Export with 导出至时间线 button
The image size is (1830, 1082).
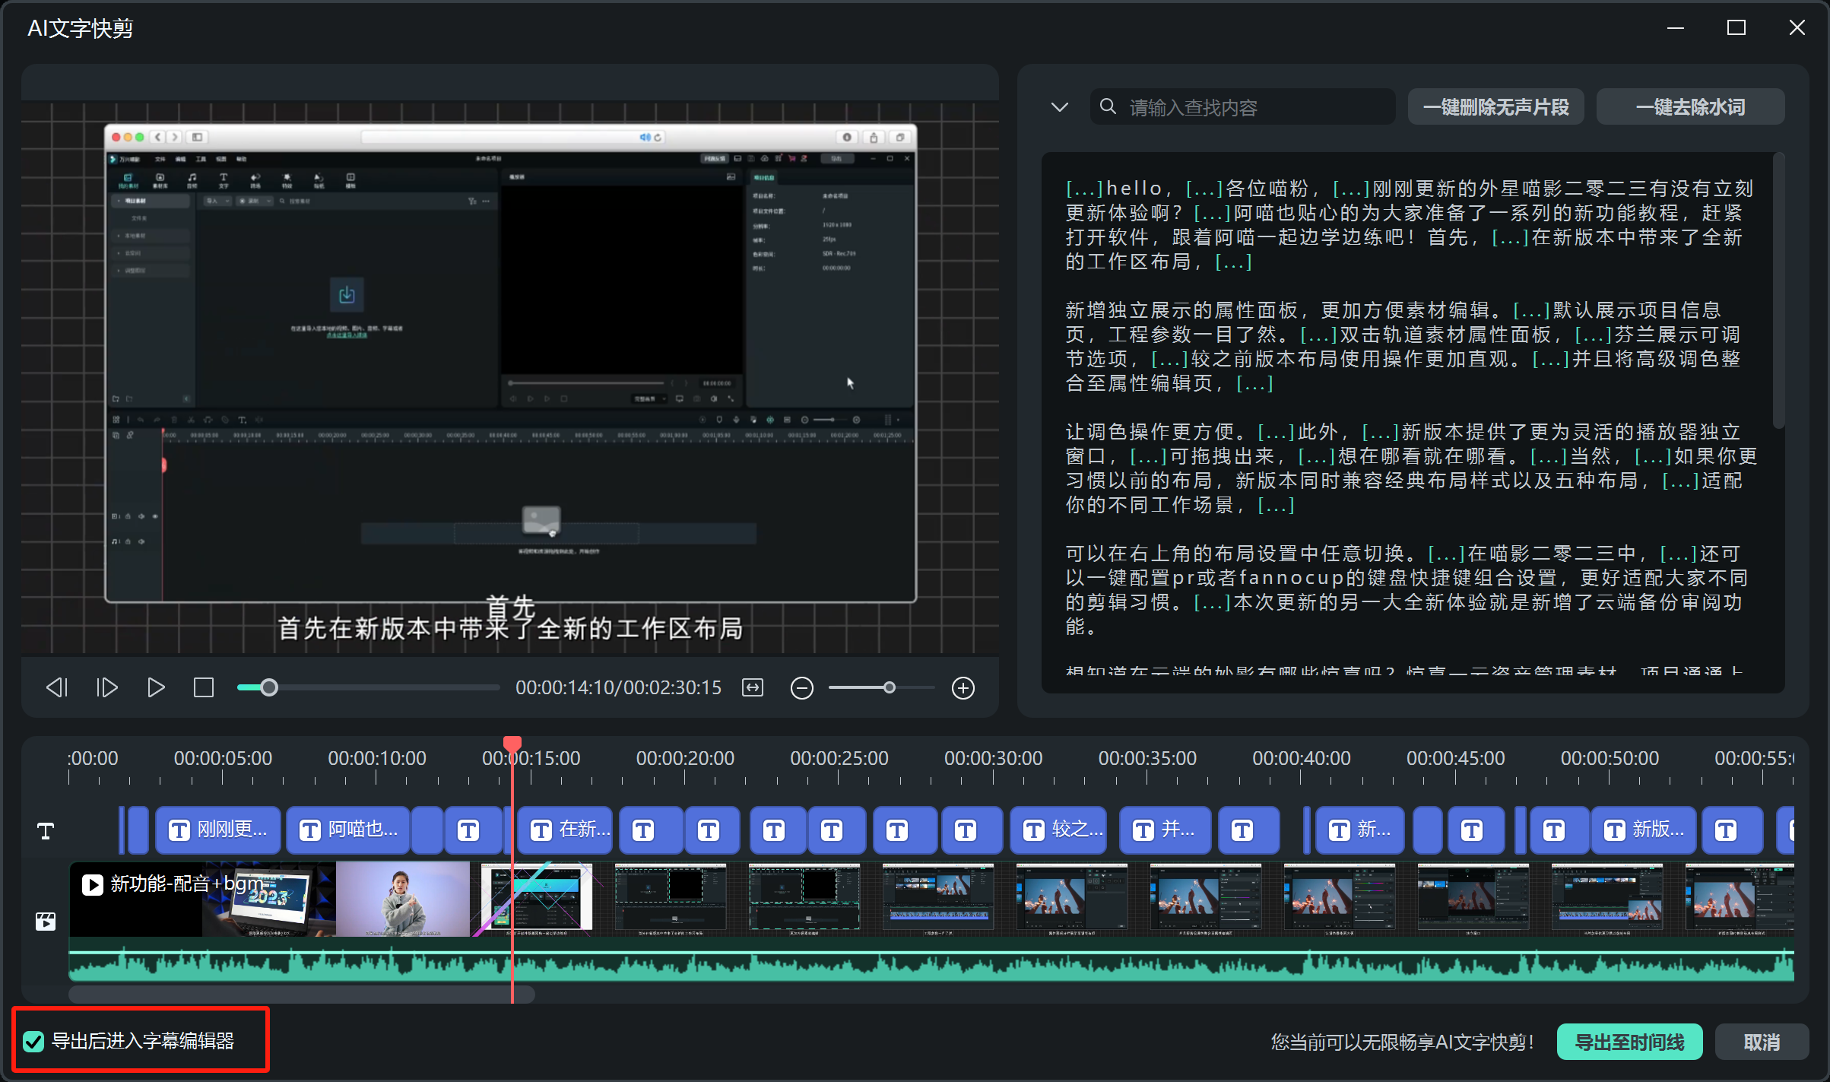1629,1042
